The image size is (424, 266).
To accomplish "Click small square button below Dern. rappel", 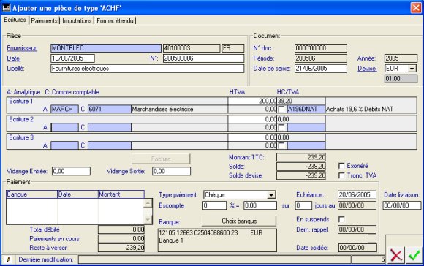I will (x=372, y=239).
